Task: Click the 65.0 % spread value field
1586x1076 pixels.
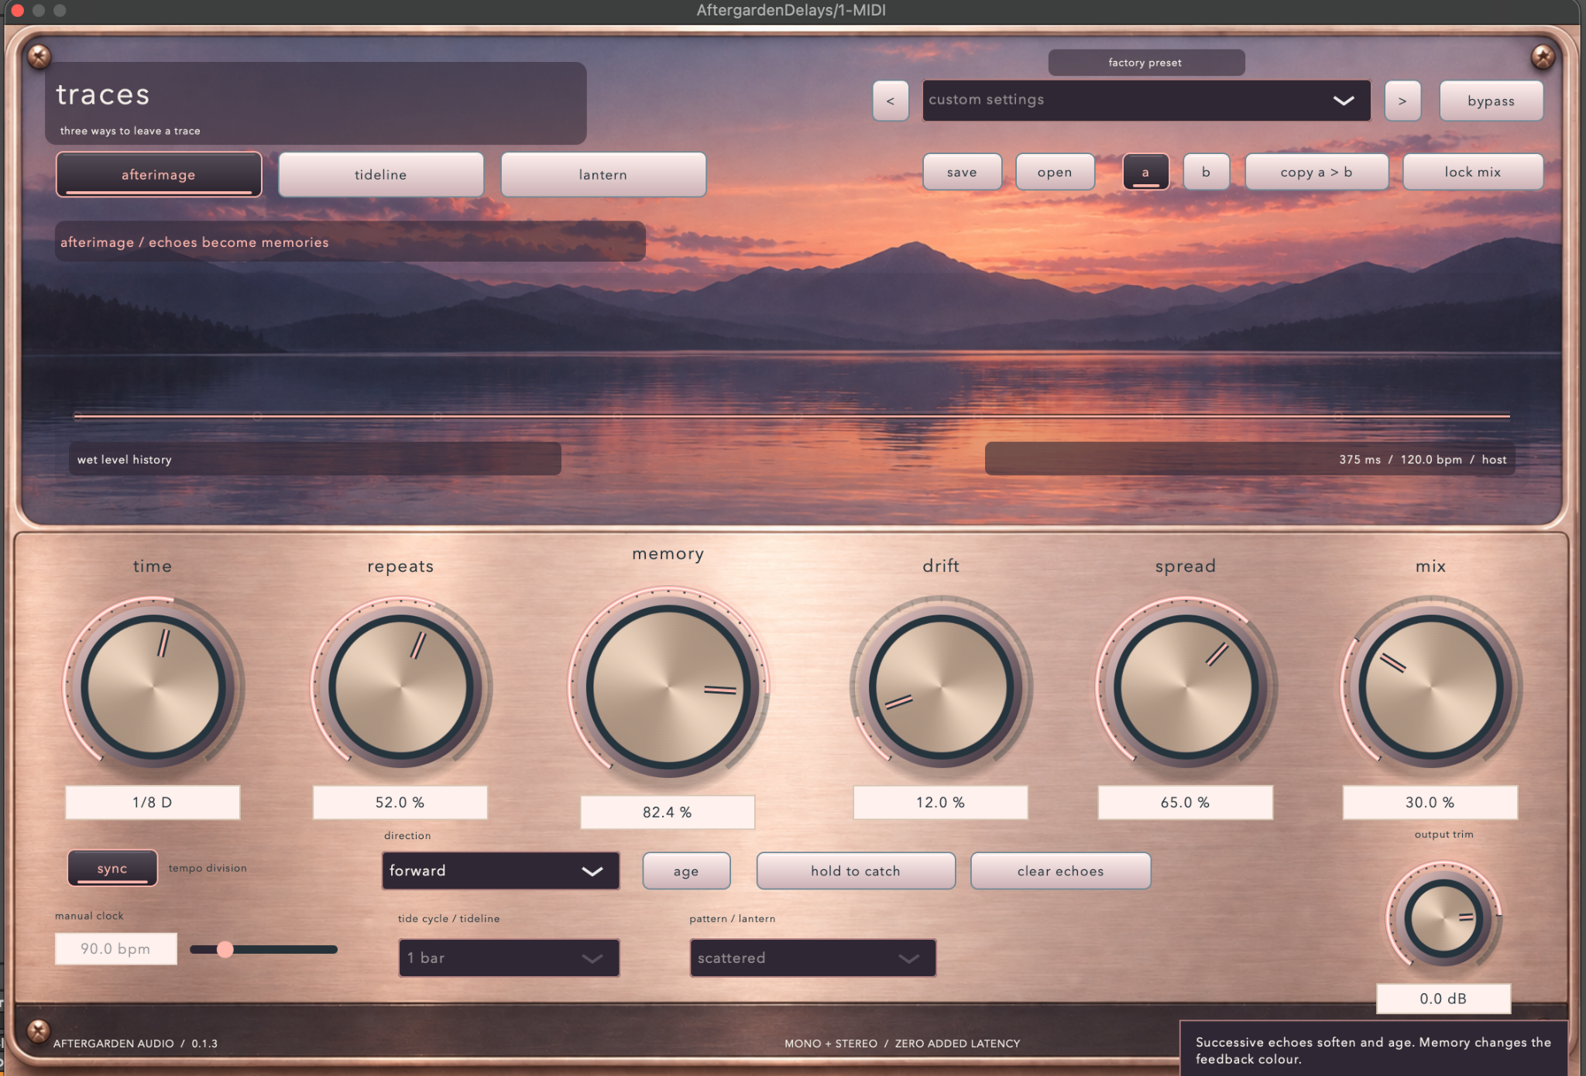Action: pyautogui.click(x=1186, y=803)
